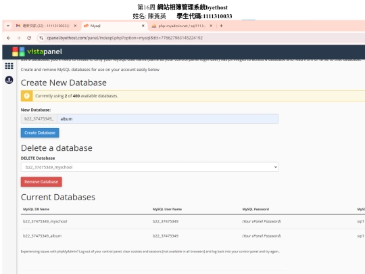Click the vistapanel logo
Image resolution: width=365 pixels, height=274 pixels.
coord(37,51)
